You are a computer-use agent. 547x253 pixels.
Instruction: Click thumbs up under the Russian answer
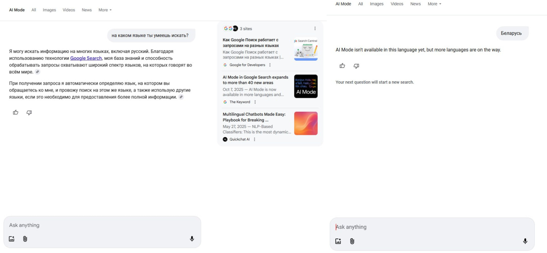pos(16,113)
